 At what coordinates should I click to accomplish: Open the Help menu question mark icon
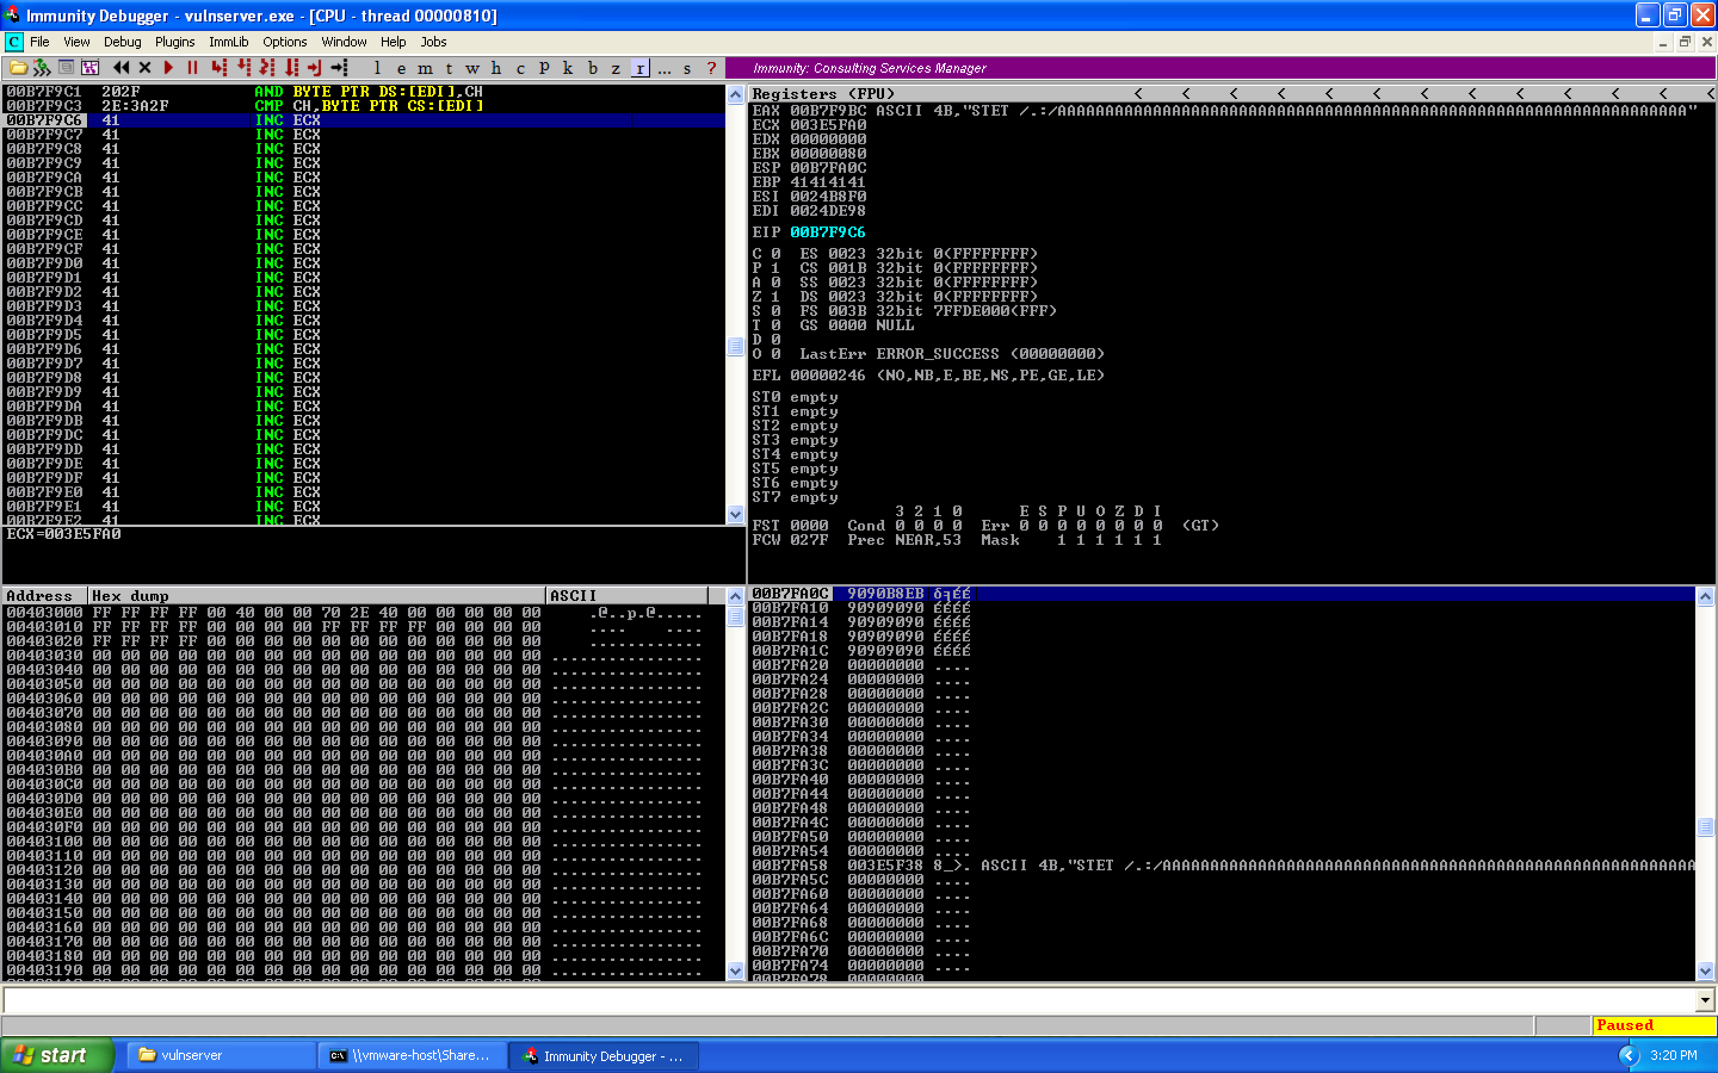pos(710,68)
